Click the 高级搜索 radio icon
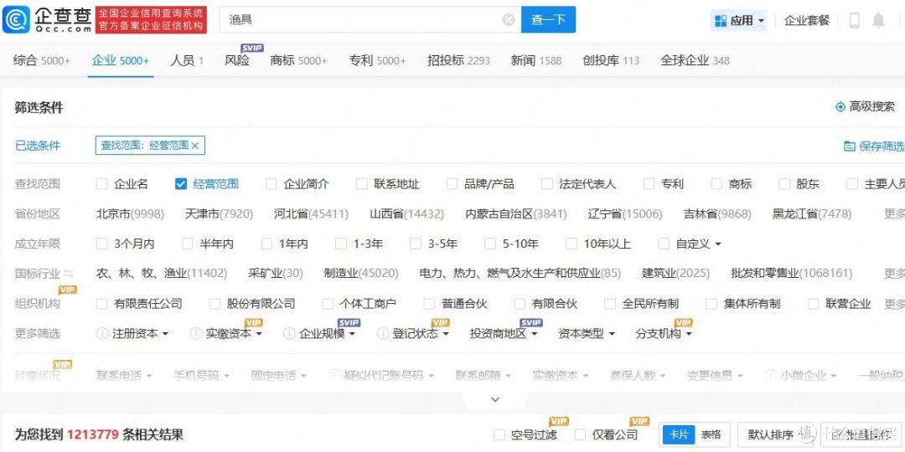 point(840,106)
